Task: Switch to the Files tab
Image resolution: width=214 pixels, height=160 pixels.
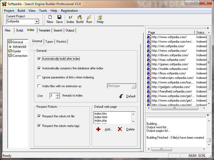Action: [x=7, y=30]
